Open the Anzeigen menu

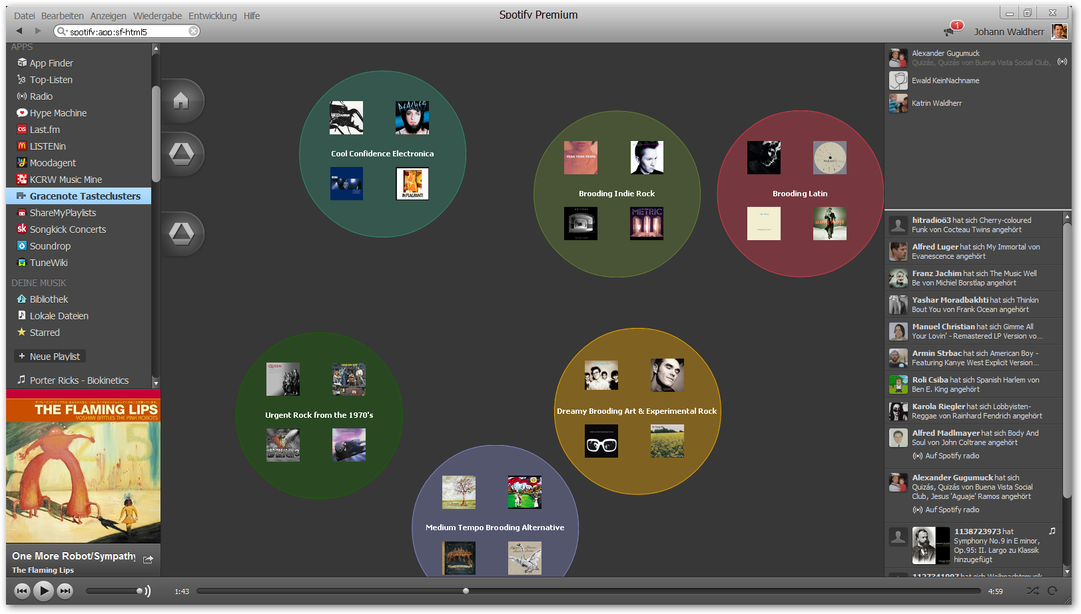[109, 16]
